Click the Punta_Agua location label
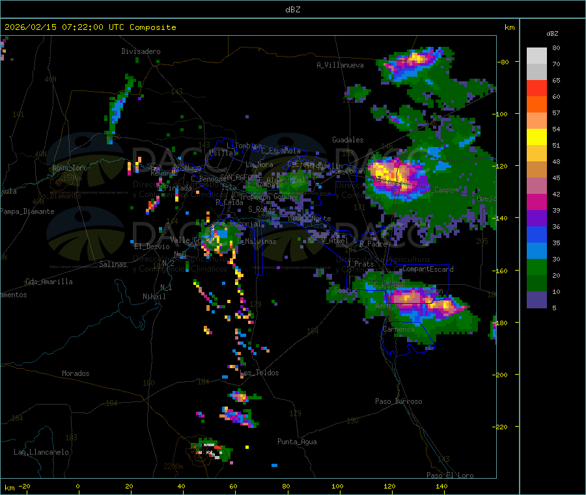Screen dimensions: 586x495 (297, 442)
